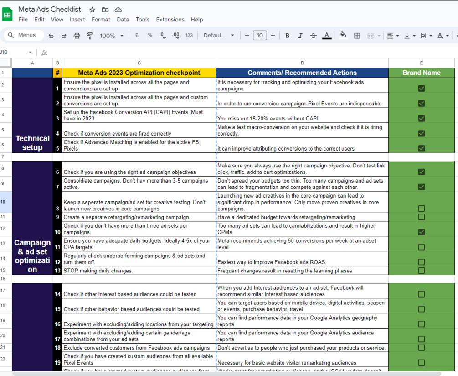Click the move to folder icon
The height and width of the screenshot is (376, 458).
pos(105,10)
